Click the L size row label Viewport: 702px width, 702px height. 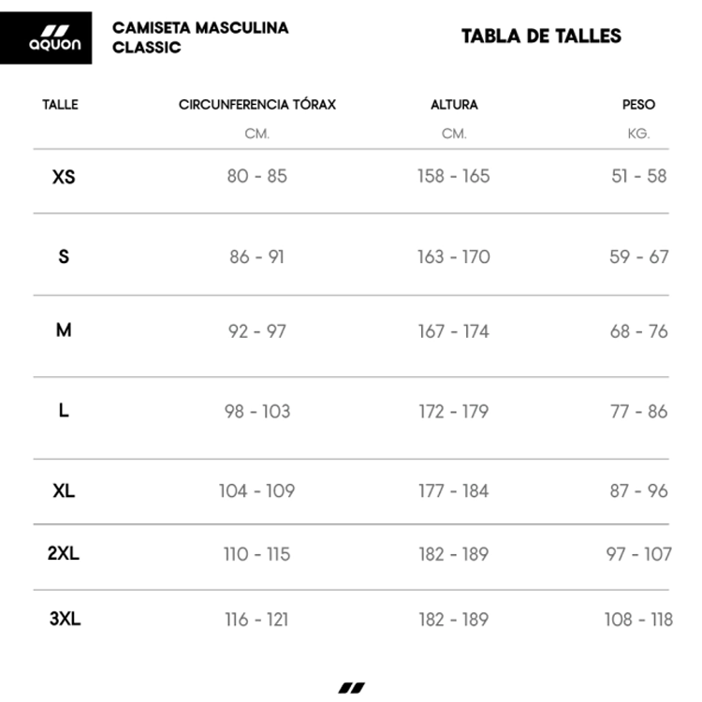[64, 410]
